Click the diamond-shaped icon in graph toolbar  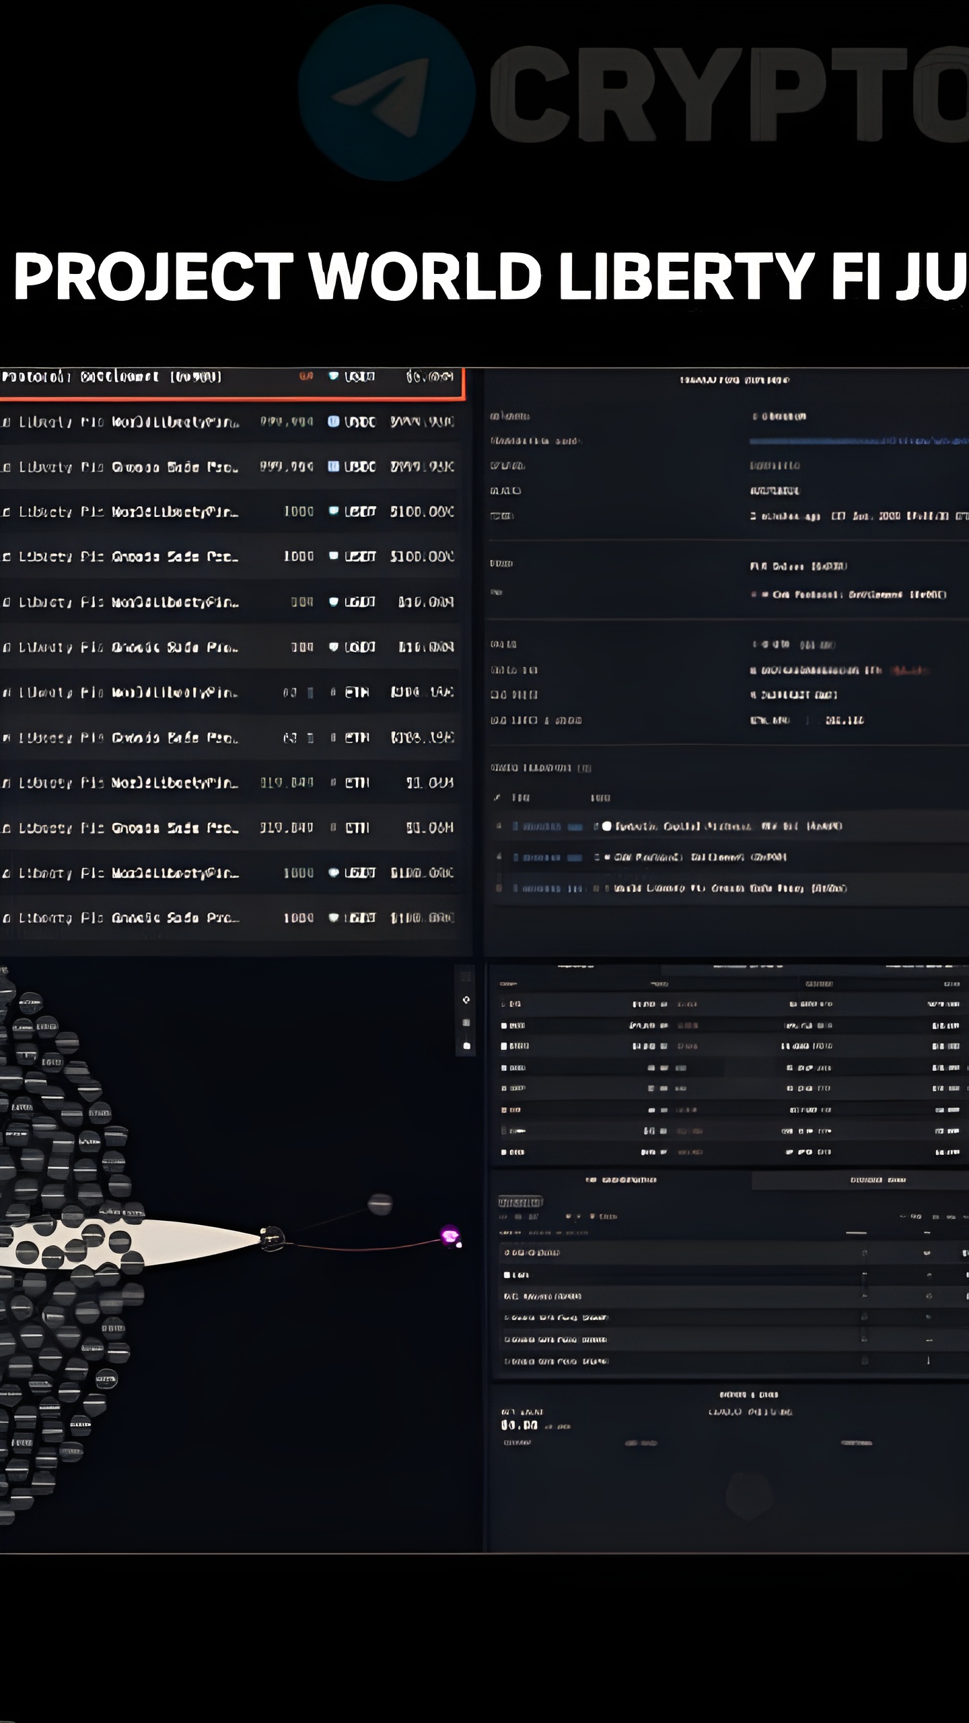466,1000
